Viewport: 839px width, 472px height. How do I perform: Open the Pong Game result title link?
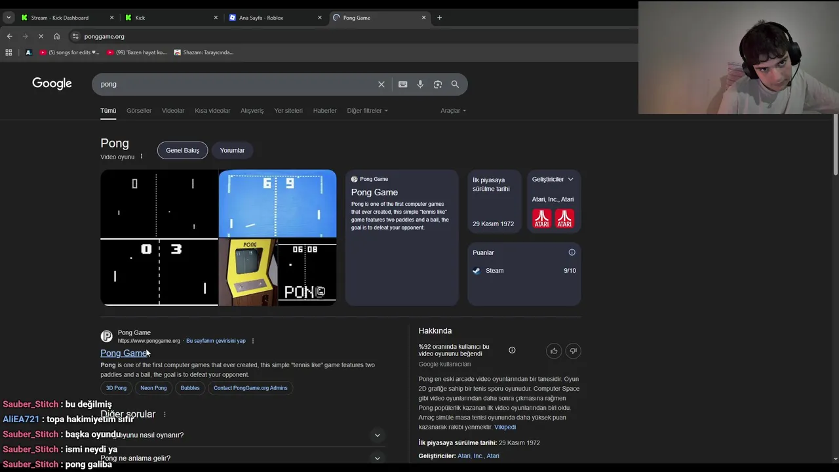(x=123, y=353)
